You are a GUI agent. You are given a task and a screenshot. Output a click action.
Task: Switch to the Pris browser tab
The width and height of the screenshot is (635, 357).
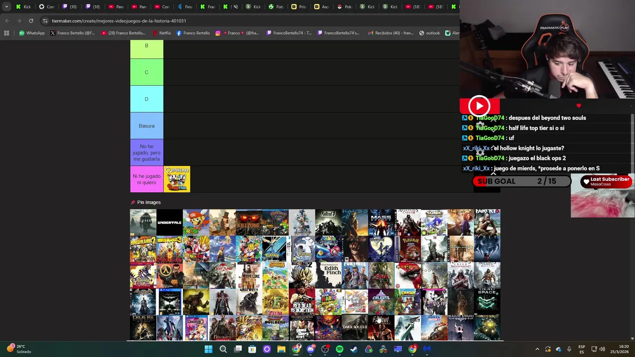point(299,7)
